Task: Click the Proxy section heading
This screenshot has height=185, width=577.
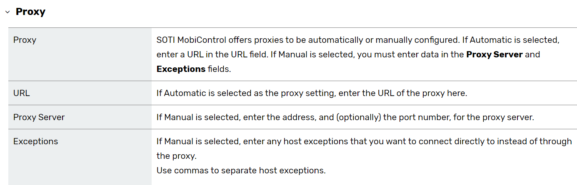Action: 30,12
